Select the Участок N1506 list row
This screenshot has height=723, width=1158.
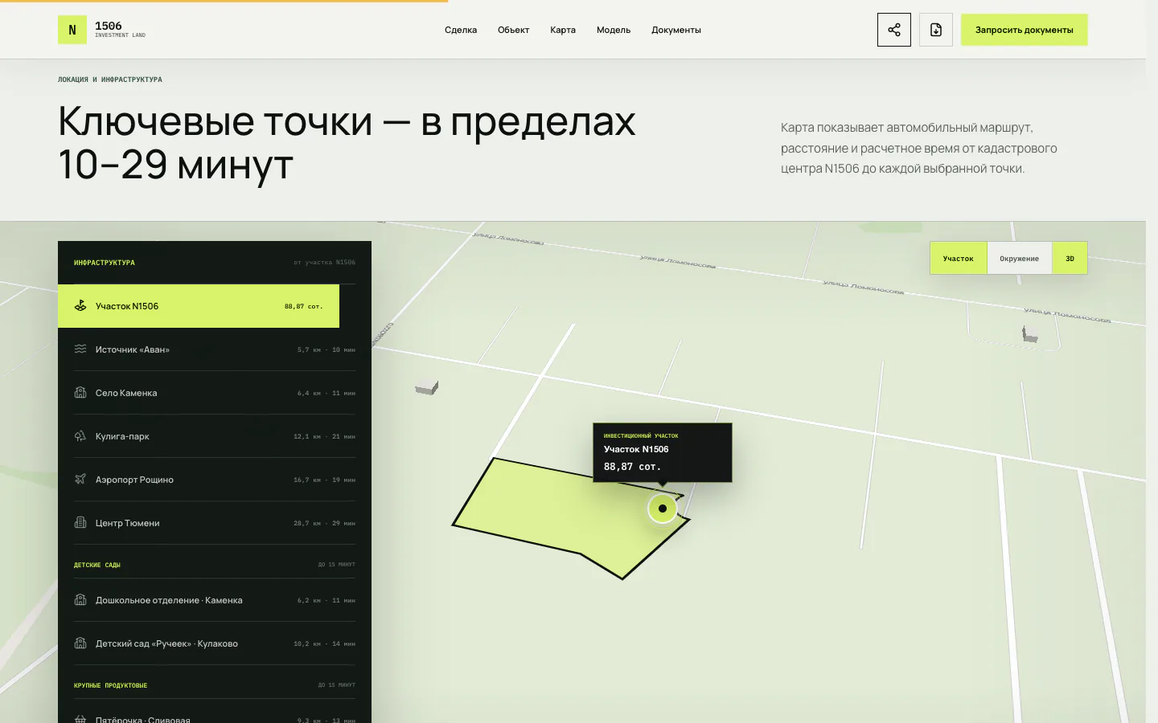199,306
